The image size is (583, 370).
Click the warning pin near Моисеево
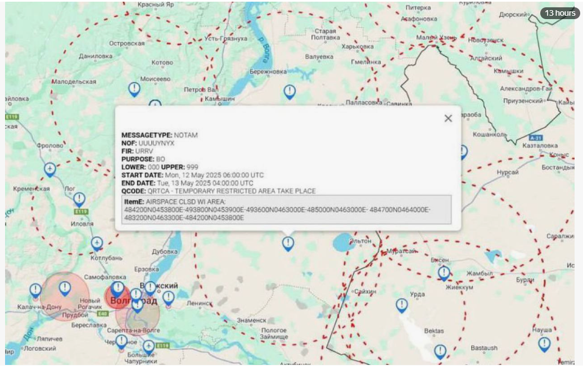point(134,89)
